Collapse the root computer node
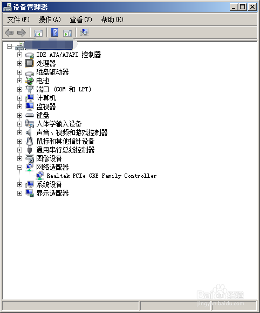260x313 pixels. click(9, 46)
